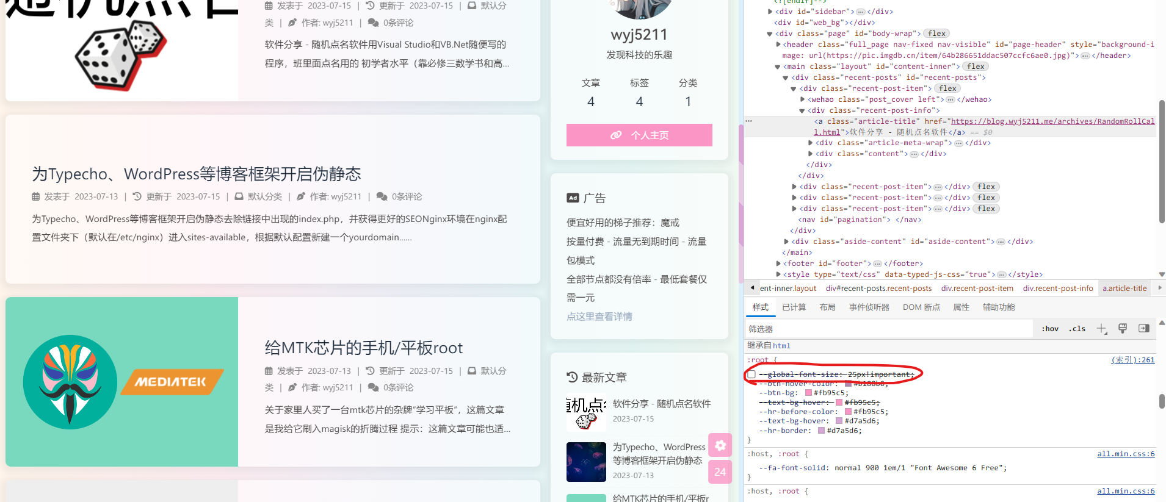Click the paintbrush rendering emulation icon
The width and height of the screenshot is (1166, 502).
(1123, 329)
